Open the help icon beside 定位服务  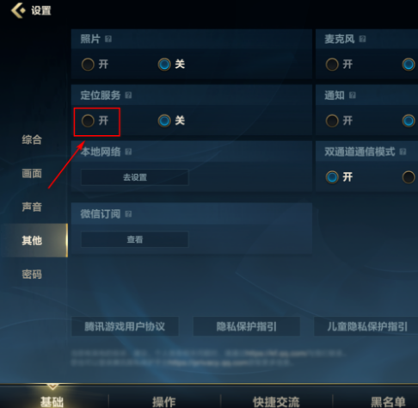tap(128, 96)
